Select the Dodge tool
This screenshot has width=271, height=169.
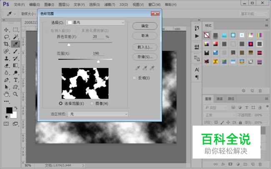tap(15, 73)
